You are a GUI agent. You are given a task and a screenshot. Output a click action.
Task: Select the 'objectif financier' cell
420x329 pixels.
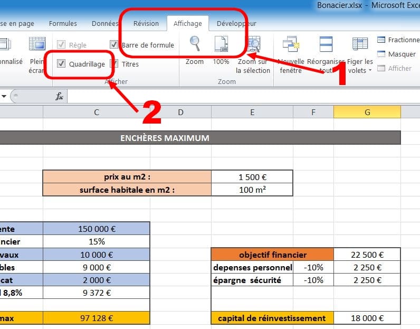(x=273, y=255)
